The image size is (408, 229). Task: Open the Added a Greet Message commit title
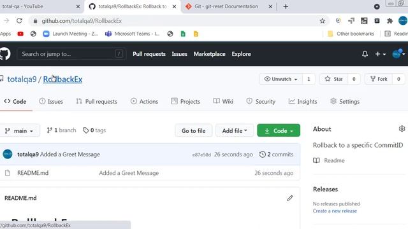coord(70,155)
